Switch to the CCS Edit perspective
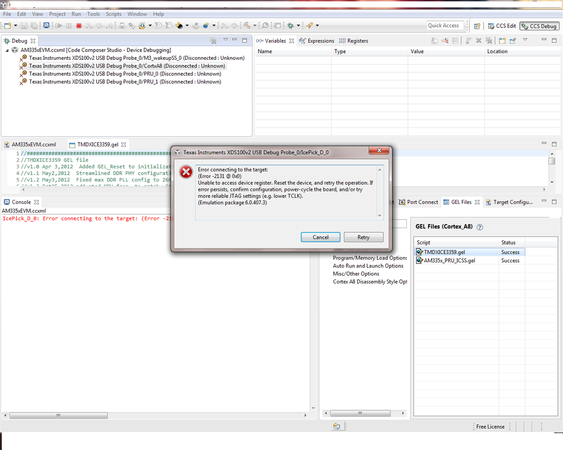The image size is (563, 450). pyautogui.click(x=502, y=26)
